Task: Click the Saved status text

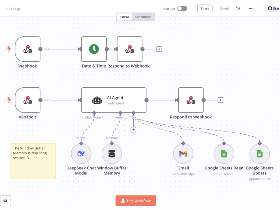Action: click(x=224, y=8)
